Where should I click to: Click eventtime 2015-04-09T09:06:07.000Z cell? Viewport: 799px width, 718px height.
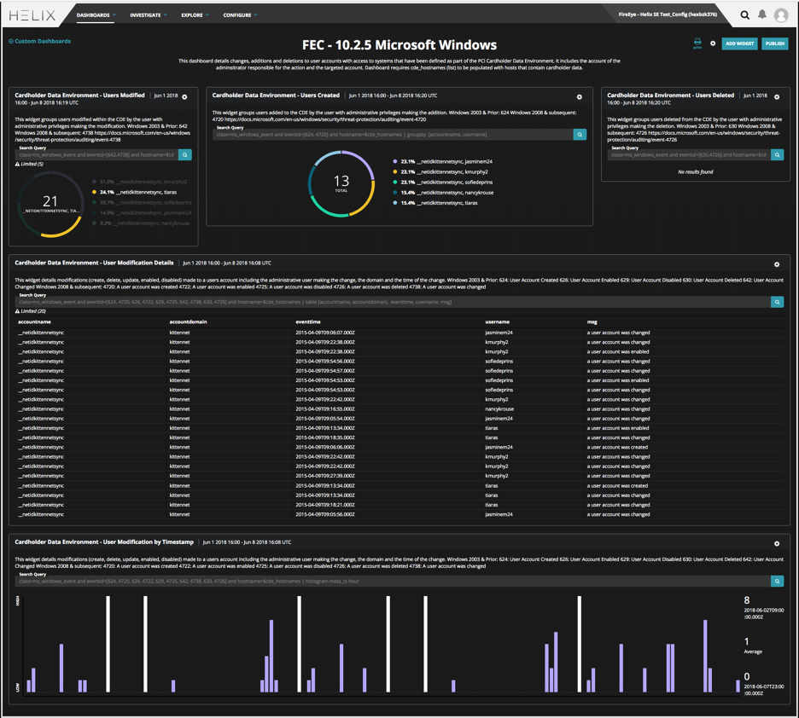325,333
